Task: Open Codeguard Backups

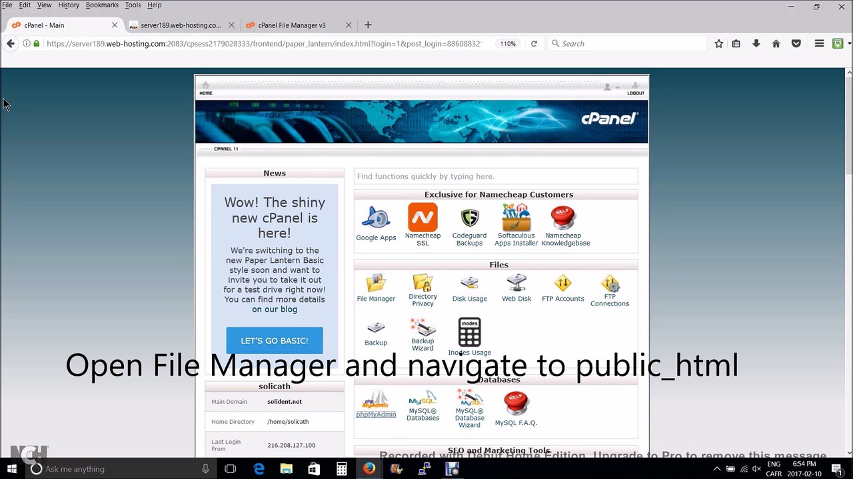Action: coord(469,226)
